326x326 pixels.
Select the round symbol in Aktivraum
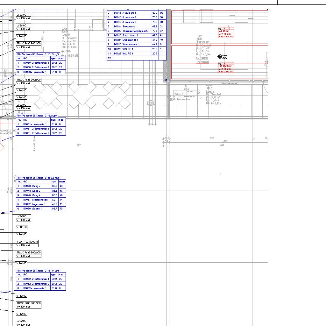[x=220, y=57]
